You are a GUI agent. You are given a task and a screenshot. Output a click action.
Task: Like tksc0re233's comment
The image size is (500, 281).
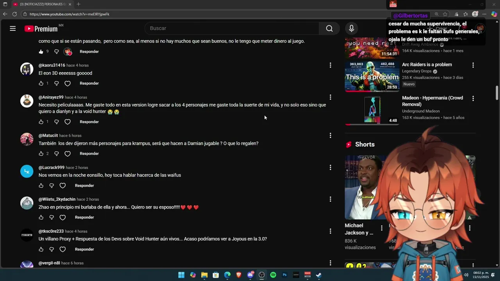41,249
